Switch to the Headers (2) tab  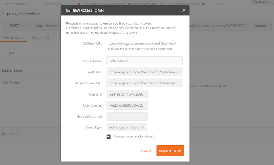tap(40, 38)
